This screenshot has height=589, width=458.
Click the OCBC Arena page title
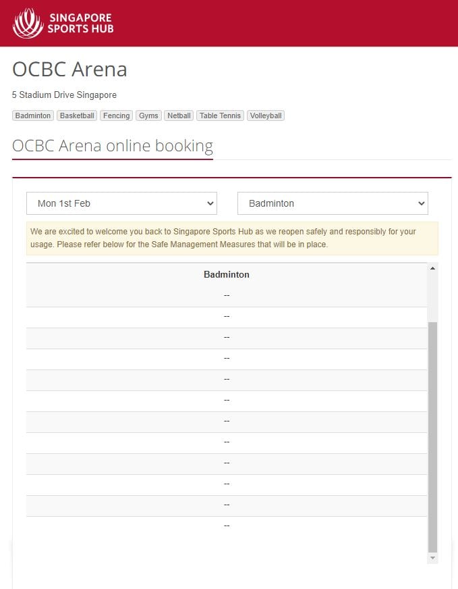(x=69, y=70)
